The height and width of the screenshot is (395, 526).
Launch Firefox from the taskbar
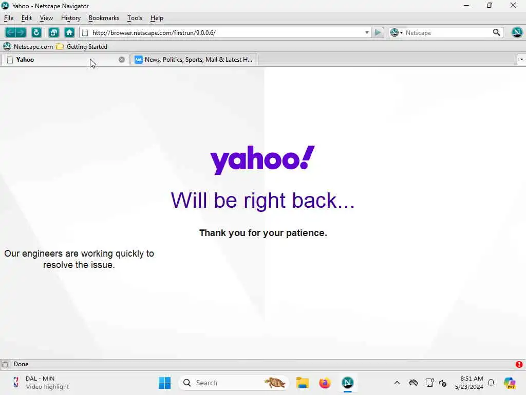click(325, 383)
